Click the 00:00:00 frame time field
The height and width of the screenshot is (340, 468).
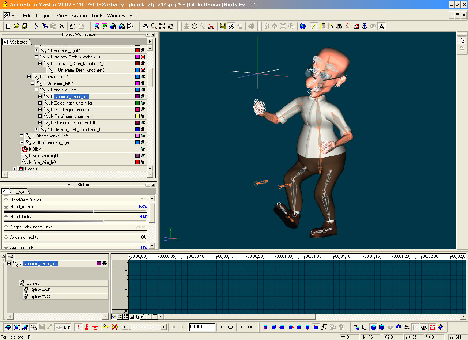click(202, 327)
